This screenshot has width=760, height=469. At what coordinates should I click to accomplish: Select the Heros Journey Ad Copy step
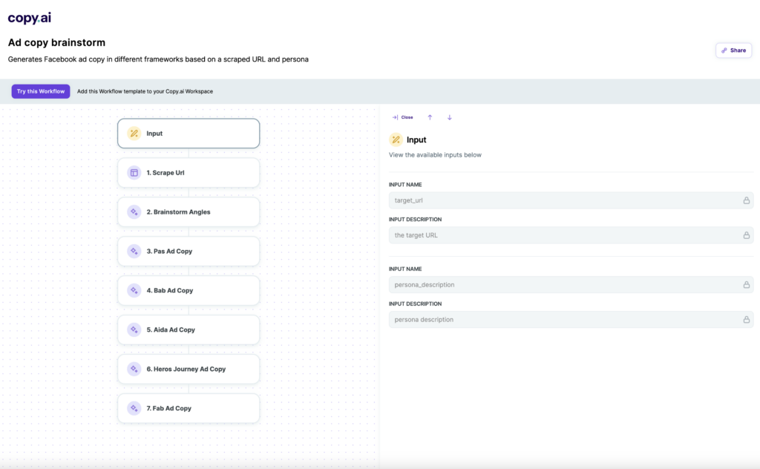click(x=188, y=369)
